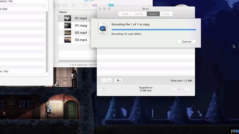
Task: Click the Finder new folder toolbar icon
Action: tap(86, 5)
